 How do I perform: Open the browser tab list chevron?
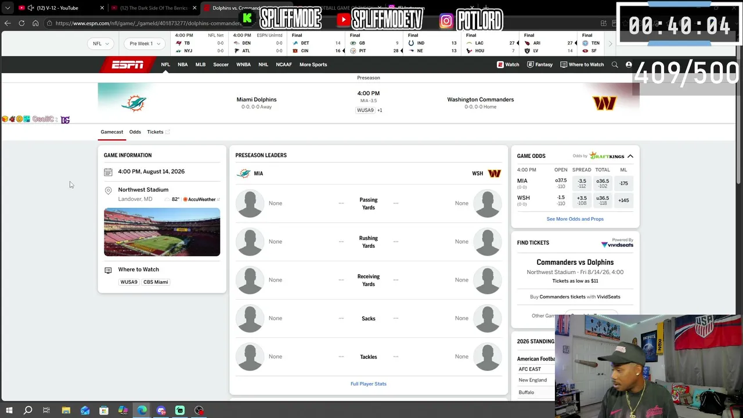[8, 8]
